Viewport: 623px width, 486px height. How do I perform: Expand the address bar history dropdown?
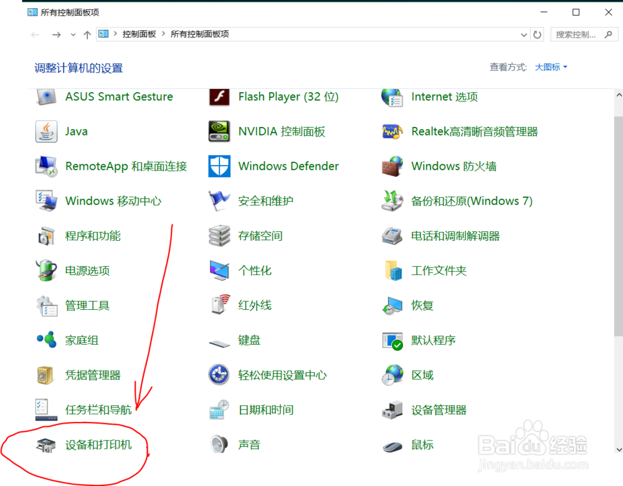[524, 34]
